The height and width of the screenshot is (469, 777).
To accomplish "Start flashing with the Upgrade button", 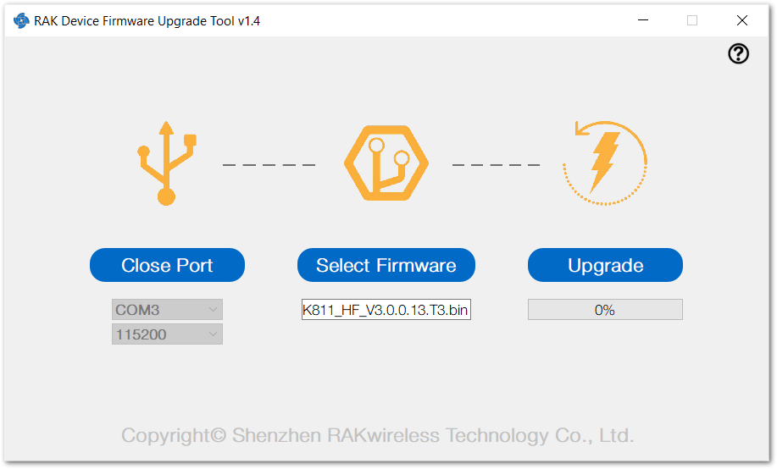I will (605, 265).
